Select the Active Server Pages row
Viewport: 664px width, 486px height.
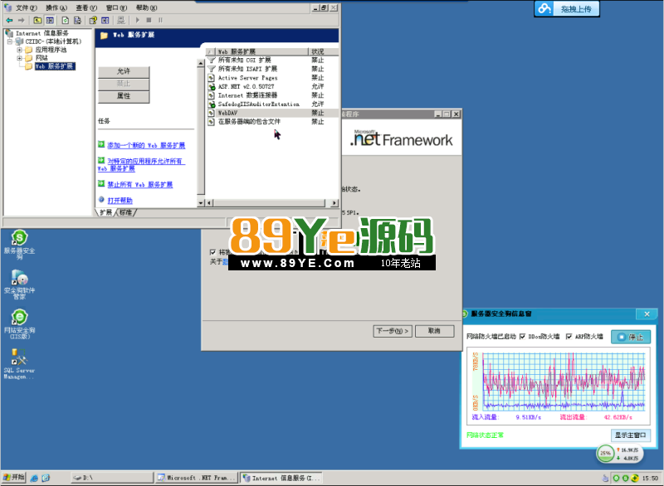pos(273,78)
